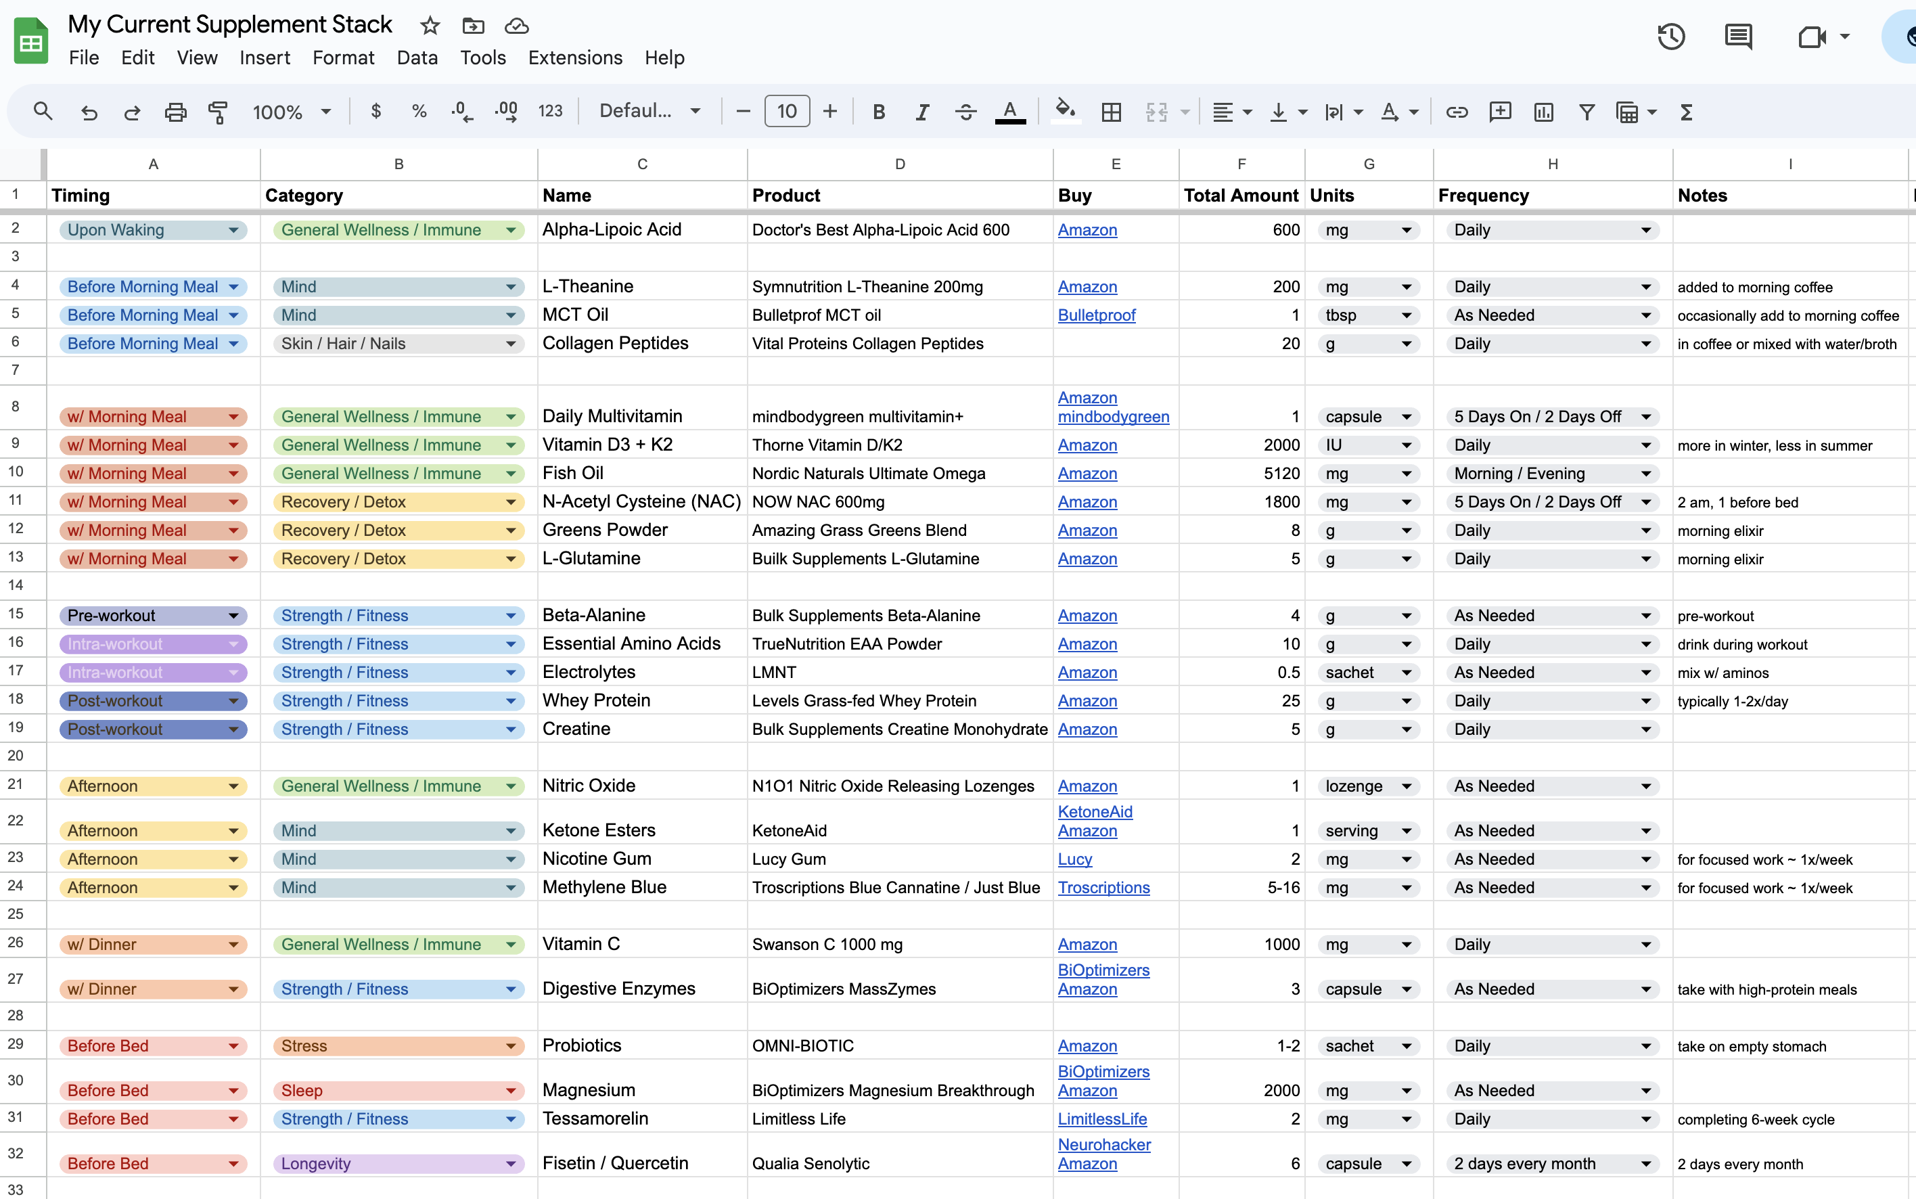Open version history clock icon
The height and width of the screenshot is (1199, 1916).
click(1670, 37)
